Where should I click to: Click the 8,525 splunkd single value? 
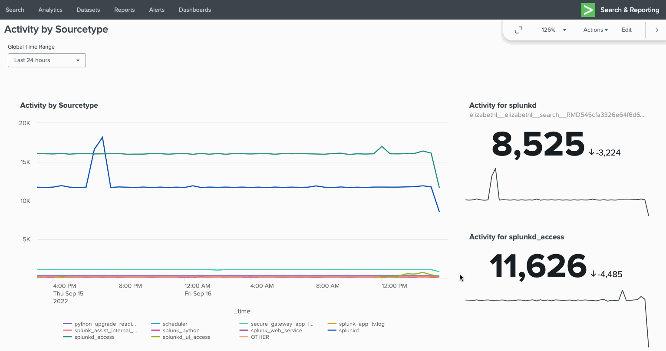click(538, 145)
